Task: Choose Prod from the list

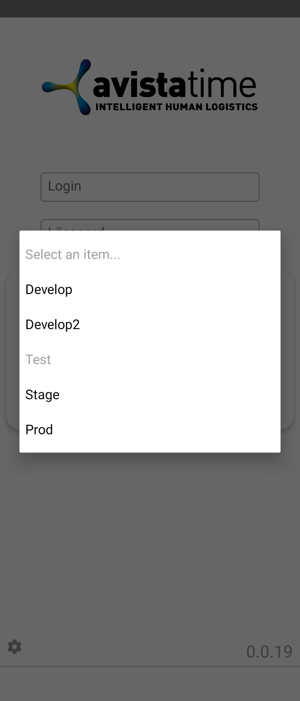Action: point(150,430)
